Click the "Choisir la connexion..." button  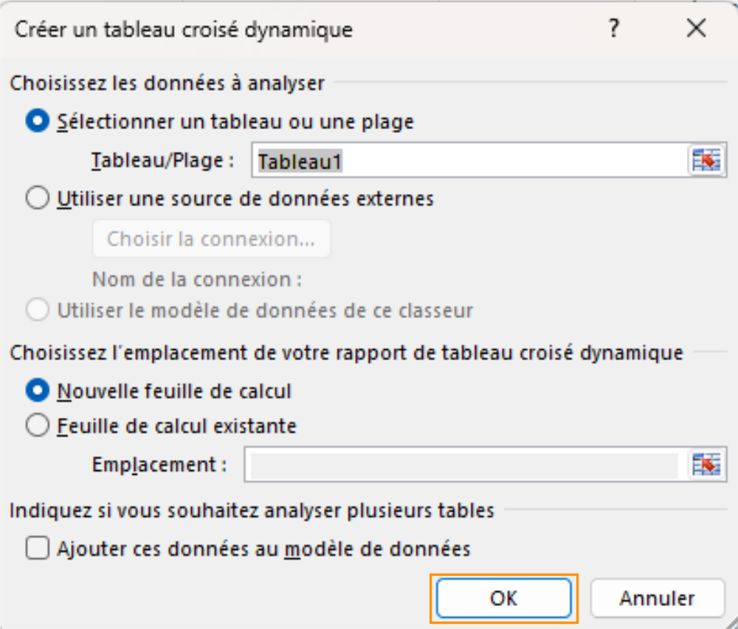pos(211,238)
